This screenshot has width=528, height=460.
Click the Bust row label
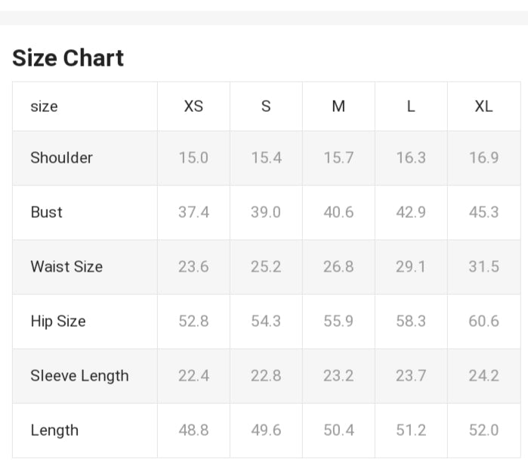click(46, 213)
